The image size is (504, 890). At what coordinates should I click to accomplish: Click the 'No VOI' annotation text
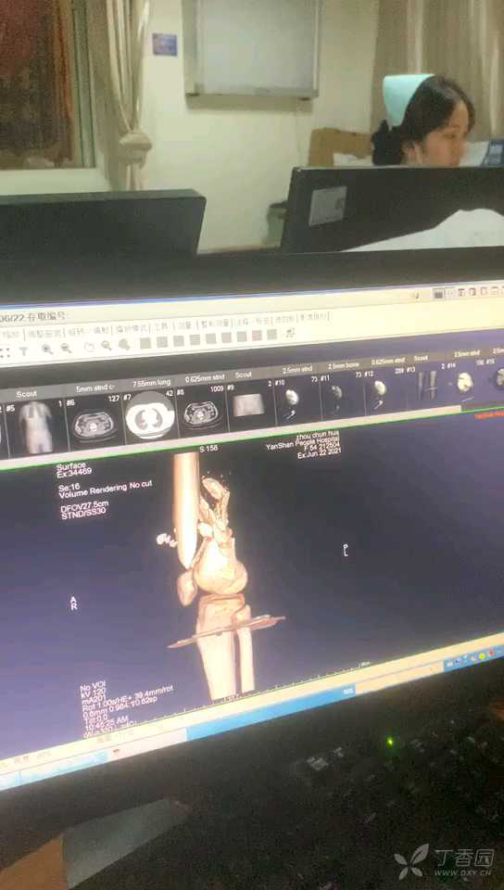[x=93, y=686]
